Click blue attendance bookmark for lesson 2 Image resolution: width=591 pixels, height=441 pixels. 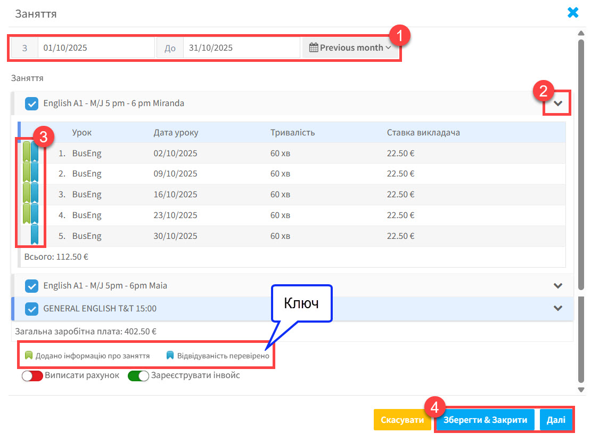35,173
